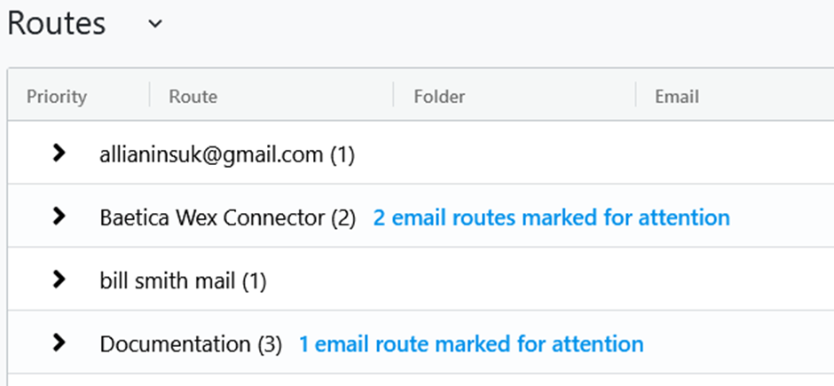Expand the bill smith mail chevron
The width and height of the screenshot is (834, 386).
(59, 280)
